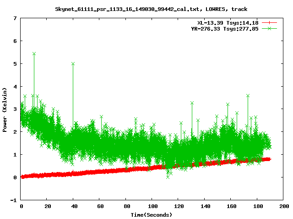Click the x-axis tick label 200
The image size is (293, 219).
point(283,206)
